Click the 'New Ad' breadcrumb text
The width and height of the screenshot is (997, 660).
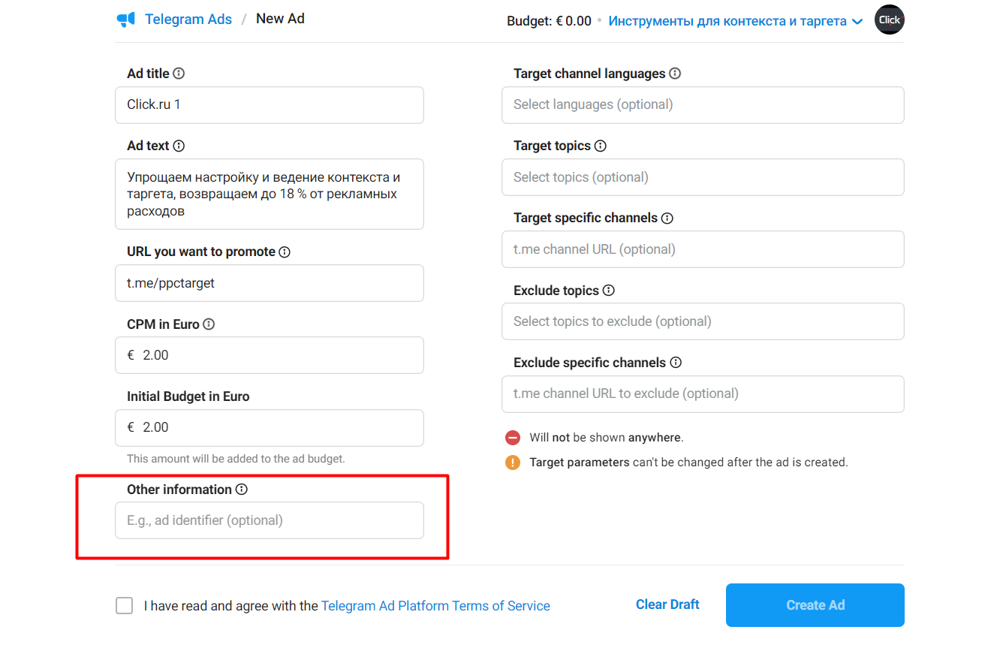(280, 19)
